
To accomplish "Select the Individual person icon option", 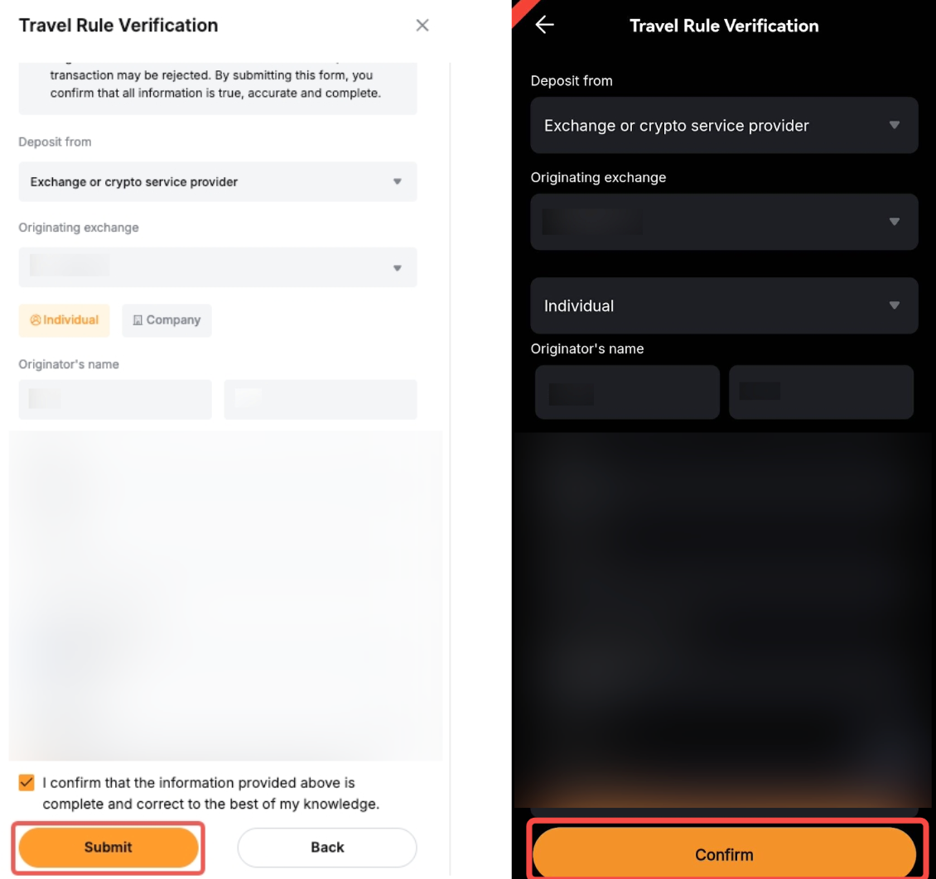I will click(36, 320).
